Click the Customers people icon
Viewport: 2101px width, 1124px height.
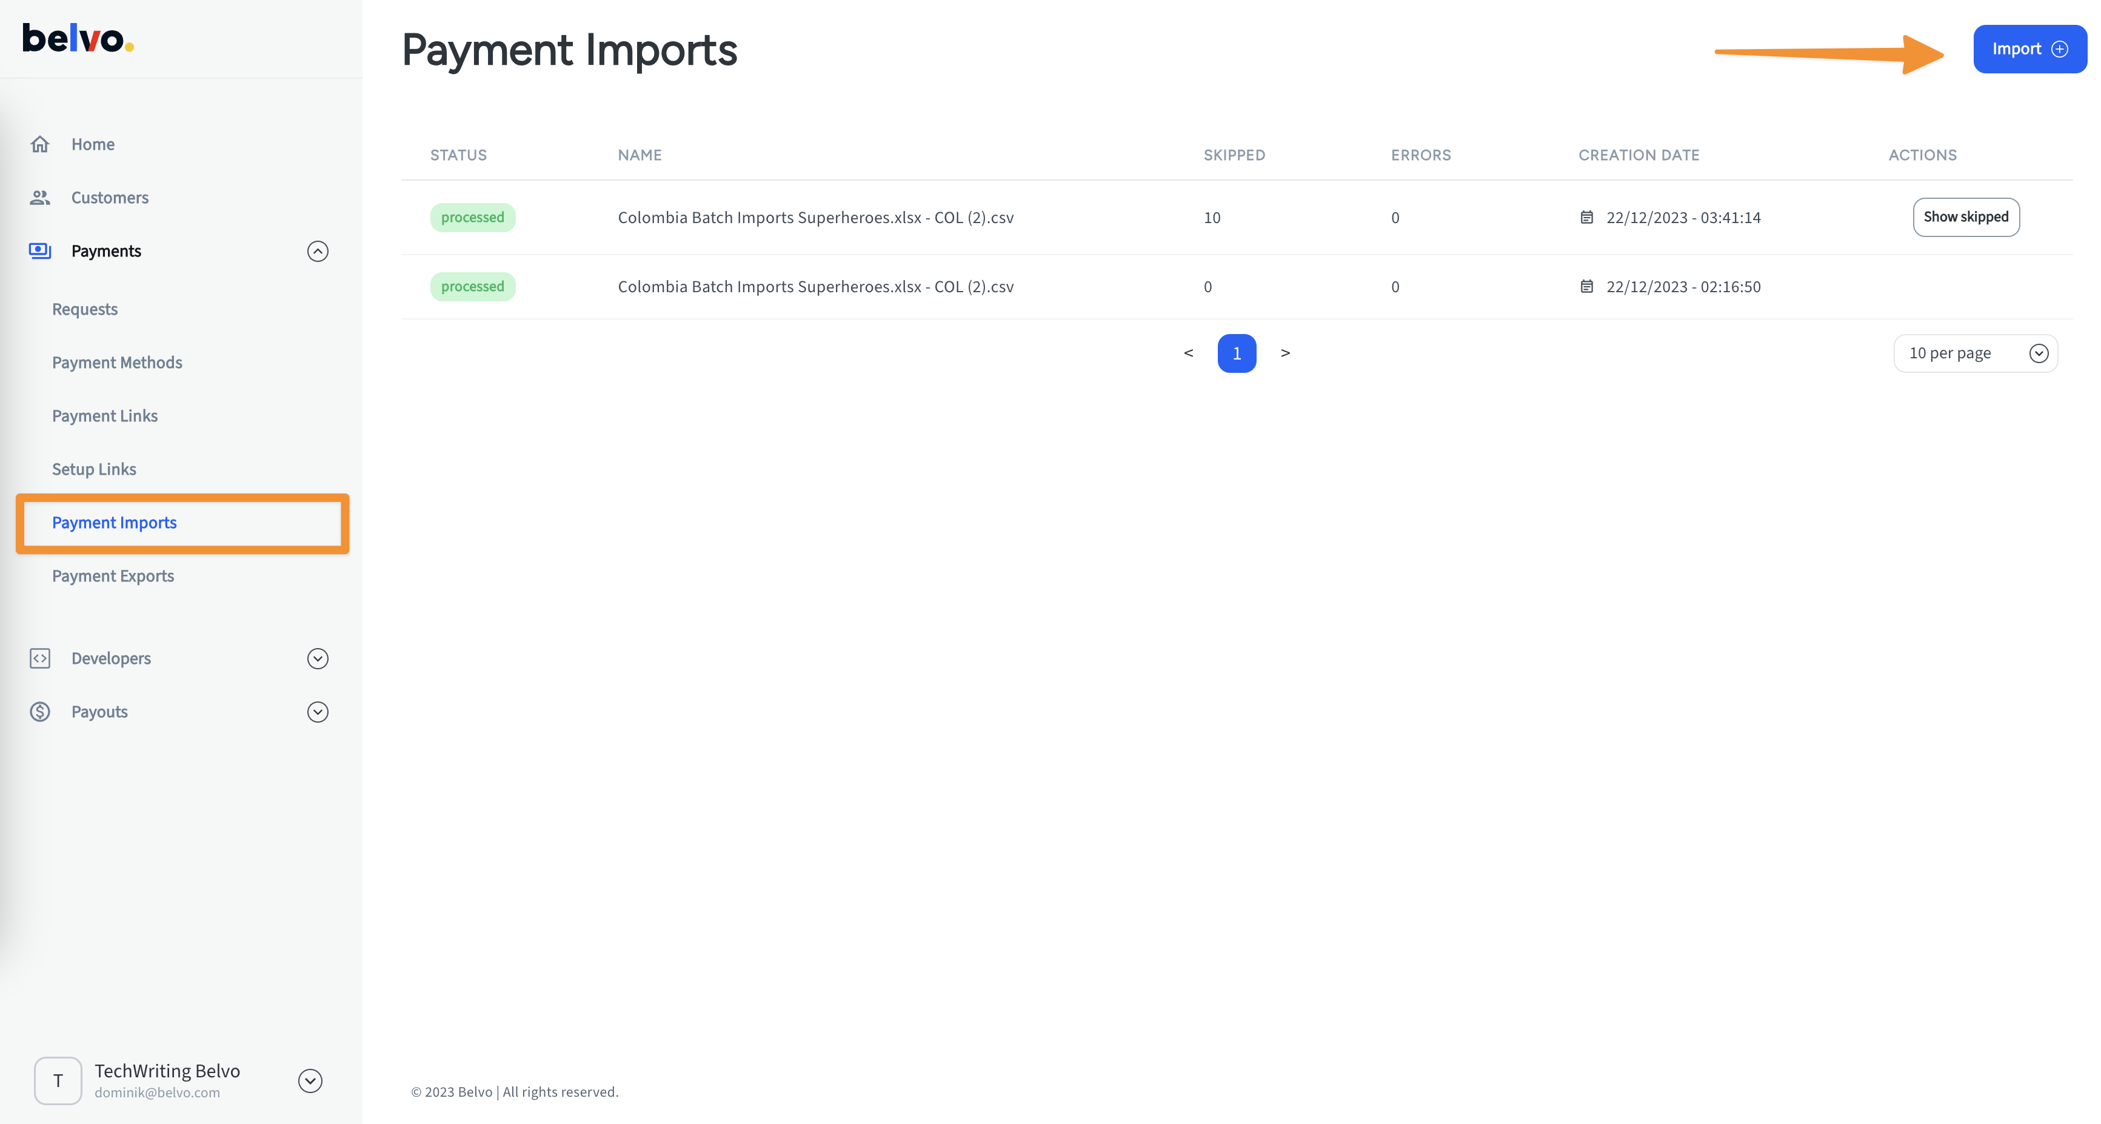click(x=40, y=198)
